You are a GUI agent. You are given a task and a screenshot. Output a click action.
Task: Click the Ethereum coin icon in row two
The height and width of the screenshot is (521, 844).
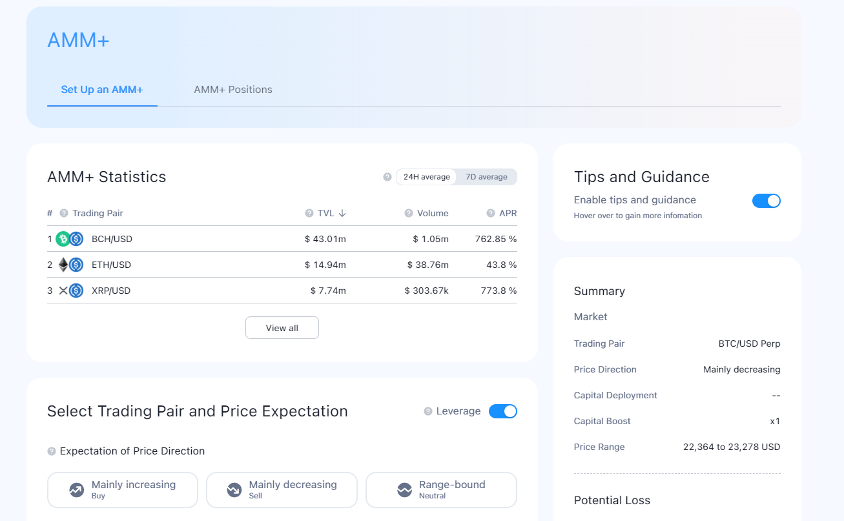(63, 265)
